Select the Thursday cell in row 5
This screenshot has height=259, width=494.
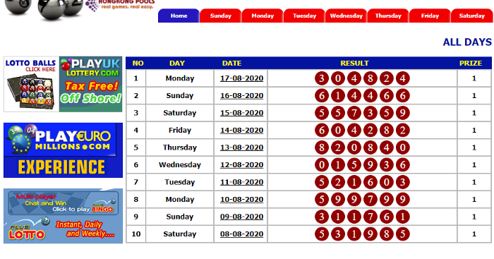[180, 147]
